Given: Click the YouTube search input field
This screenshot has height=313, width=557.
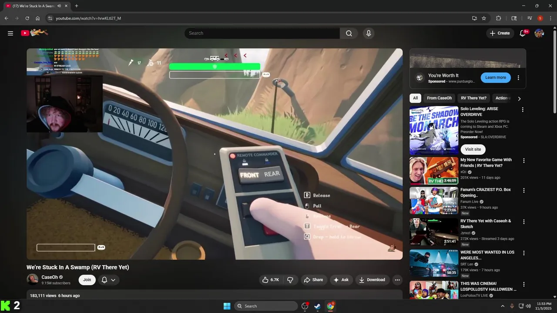Looking at the screenshot, I should 262,33.
